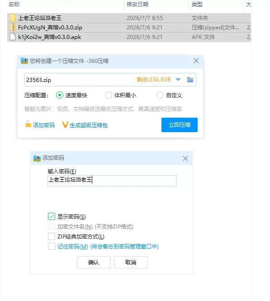The height and width of the screenshot is (301, 270).
Task: Sort files by the 类型 column header
Action: tap(197, 4)
